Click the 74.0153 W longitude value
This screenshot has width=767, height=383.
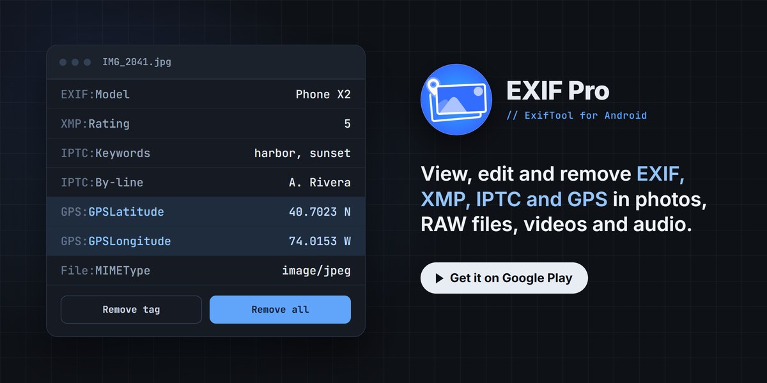(x=320, y=241)
